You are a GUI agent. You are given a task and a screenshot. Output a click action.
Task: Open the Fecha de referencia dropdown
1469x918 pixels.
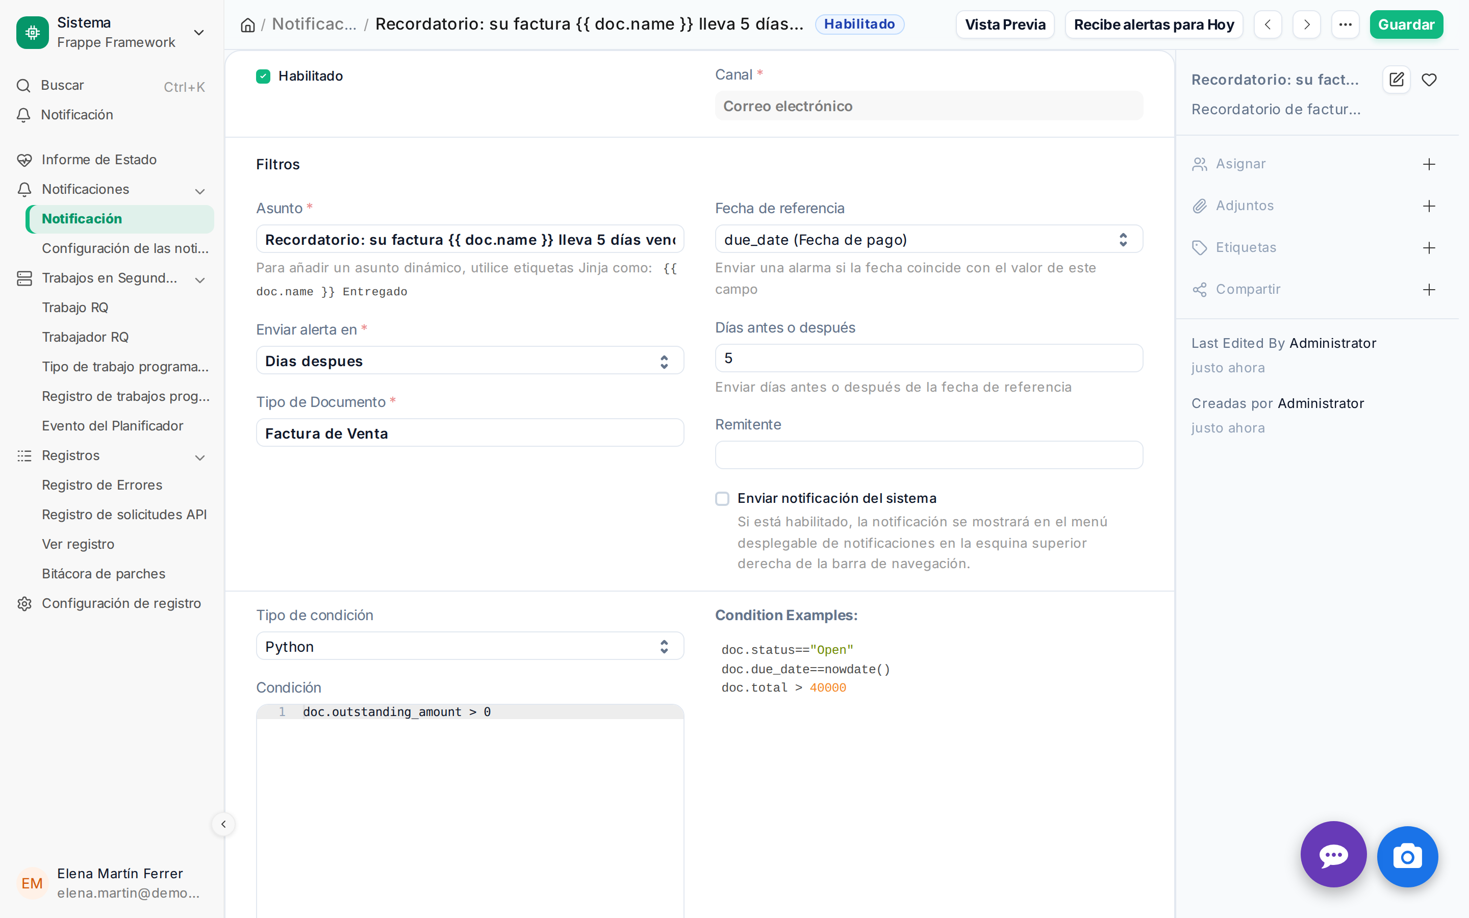[x=929, y=239]
